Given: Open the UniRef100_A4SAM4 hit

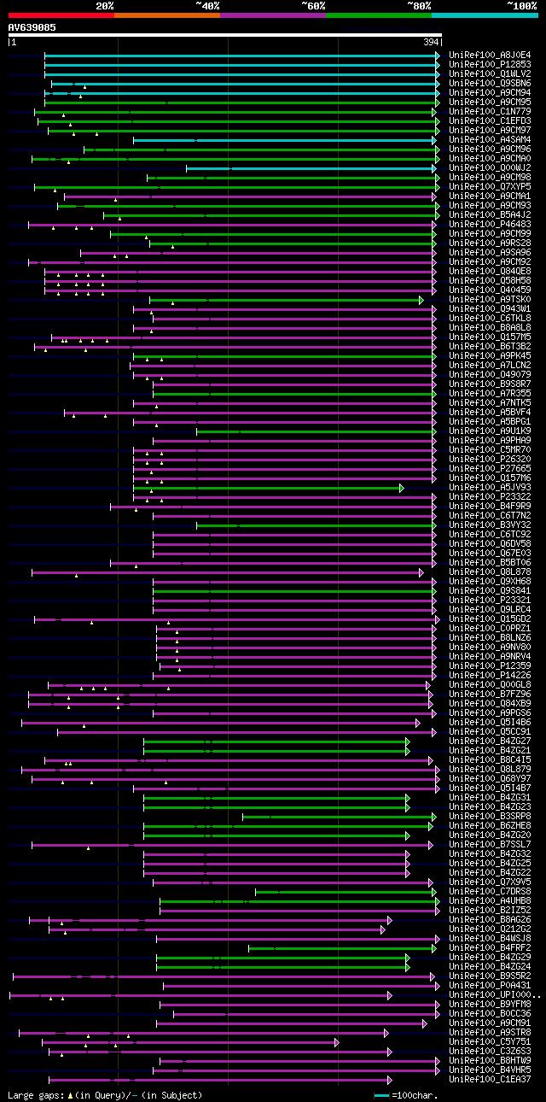Looking at the screenshot, I should click(x=489, y=139).
